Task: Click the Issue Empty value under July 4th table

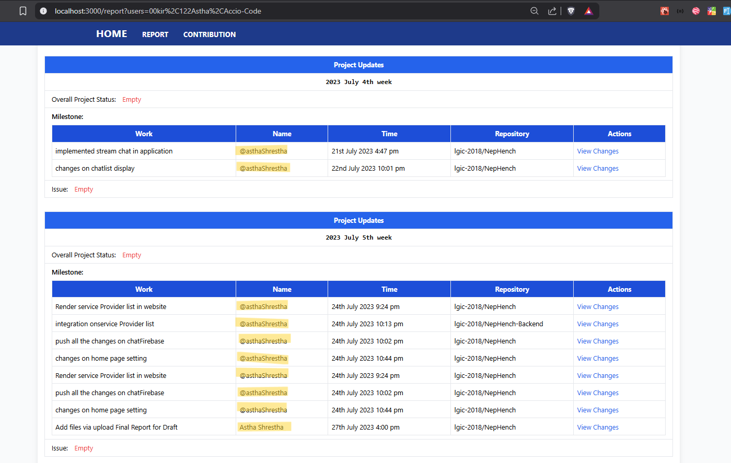Action: coord(84,189)
